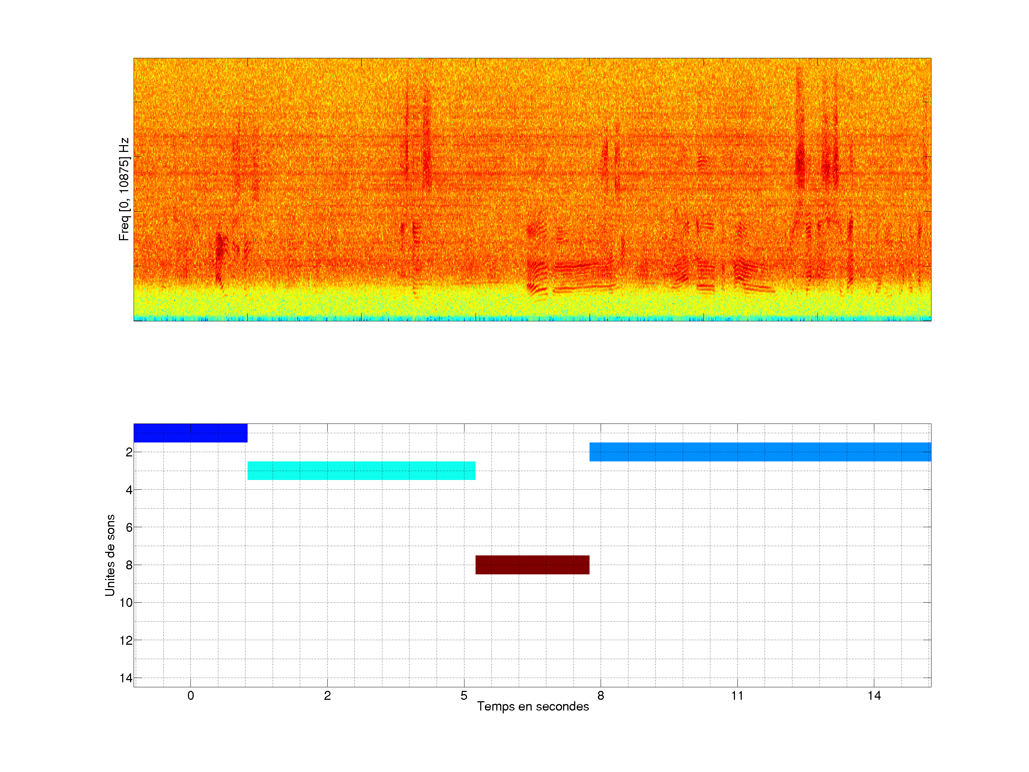Click the dark blue sound-unit bar

(190, 433)
